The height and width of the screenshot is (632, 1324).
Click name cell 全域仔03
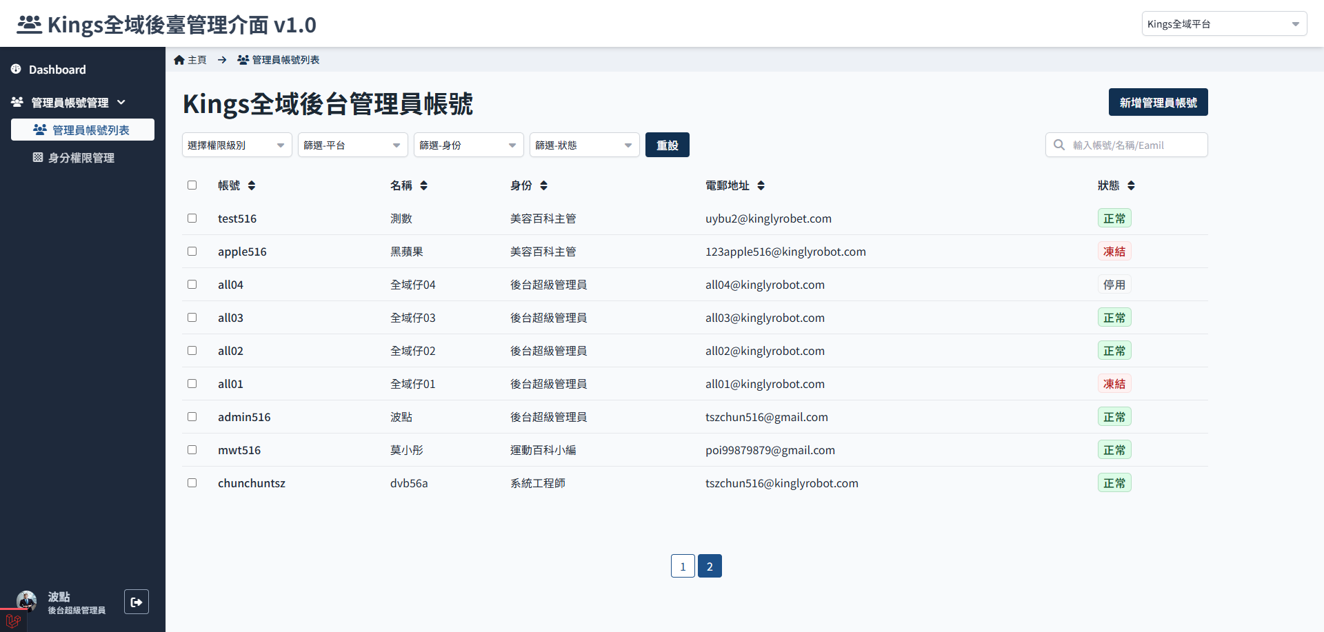click(x=413, y=318)
